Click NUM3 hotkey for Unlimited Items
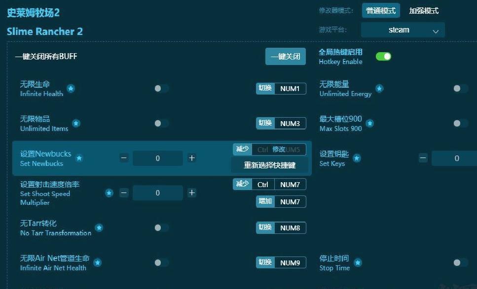477x289 pixels. [x=281, y=124]
